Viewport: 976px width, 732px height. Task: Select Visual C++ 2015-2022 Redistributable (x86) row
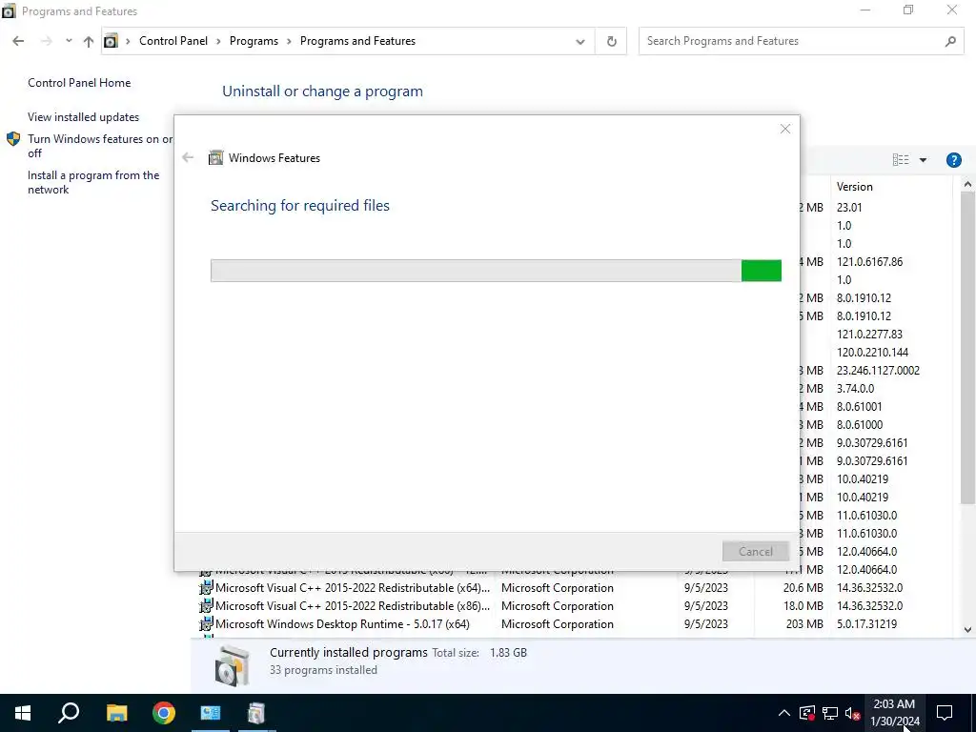click(x=573, y=605)
